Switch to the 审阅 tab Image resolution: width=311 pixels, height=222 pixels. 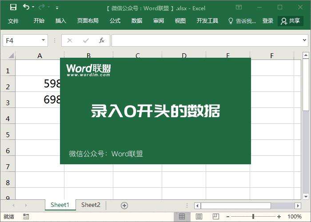click(x=159, y=20)
